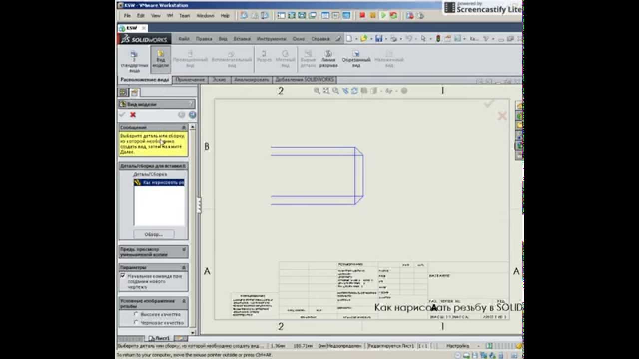Click the cancel X at canvas corner

tap(502, 116)
